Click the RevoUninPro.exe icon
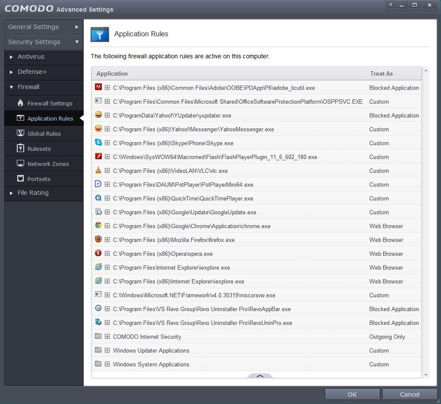The height and width of the screenshot is (404, 441). [x=98, y=322]
